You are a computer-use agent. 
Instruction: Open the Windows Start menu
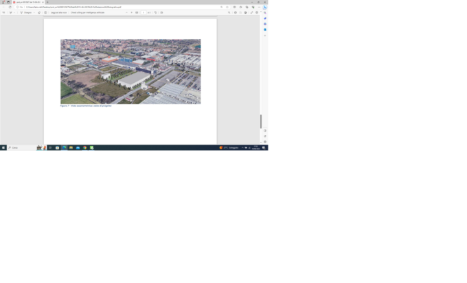[3, 147]
